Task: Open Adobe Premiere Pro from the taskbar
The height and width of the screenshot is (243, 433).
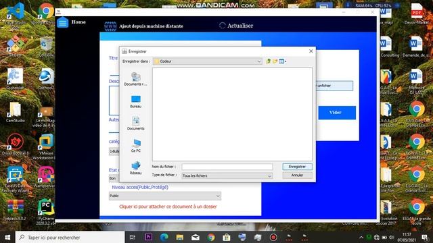Action: click(148, 237)
